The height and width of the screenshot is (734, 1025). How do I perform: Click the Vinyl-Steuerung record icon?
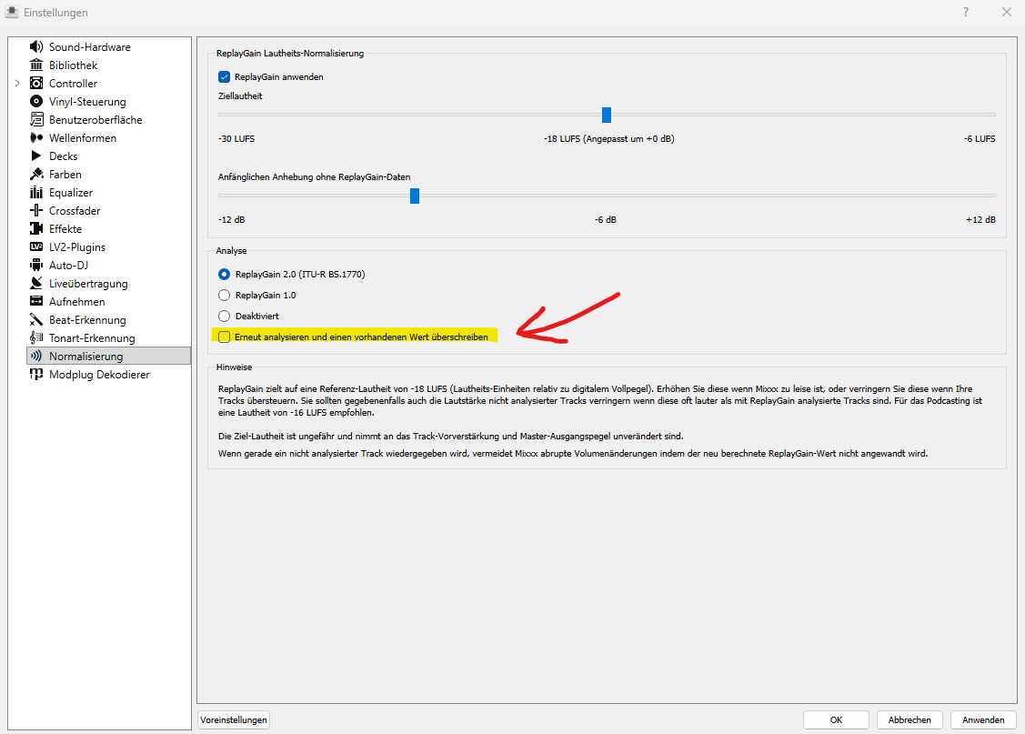(x=36, y=102)
